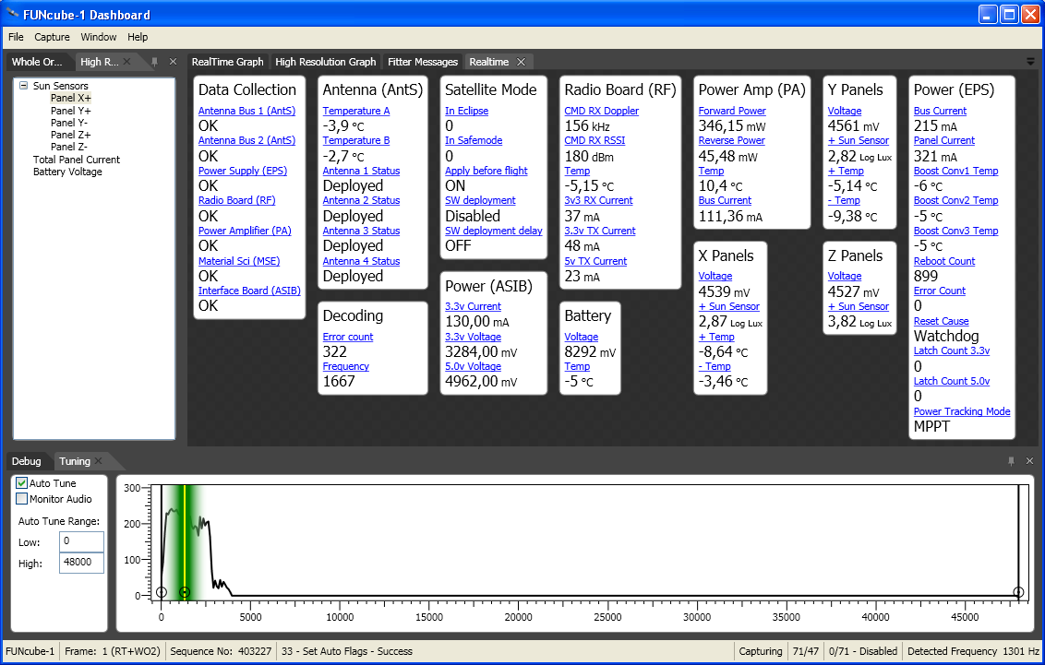Click the Auto Tune Range High field
This screenshot has width=1045, height=665.
pyautogui.click(x=81, y=562)
